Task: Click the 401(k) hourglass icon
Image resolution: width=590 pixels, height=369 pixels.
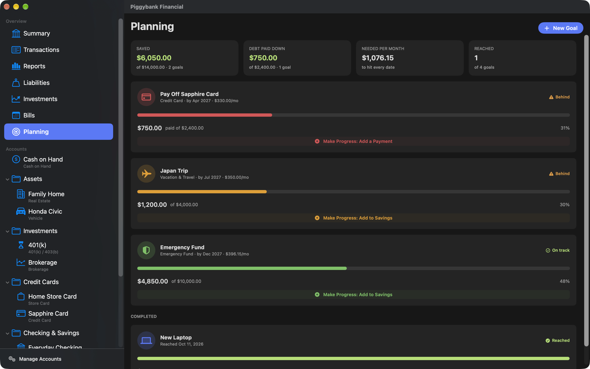Action: (21, 245)
